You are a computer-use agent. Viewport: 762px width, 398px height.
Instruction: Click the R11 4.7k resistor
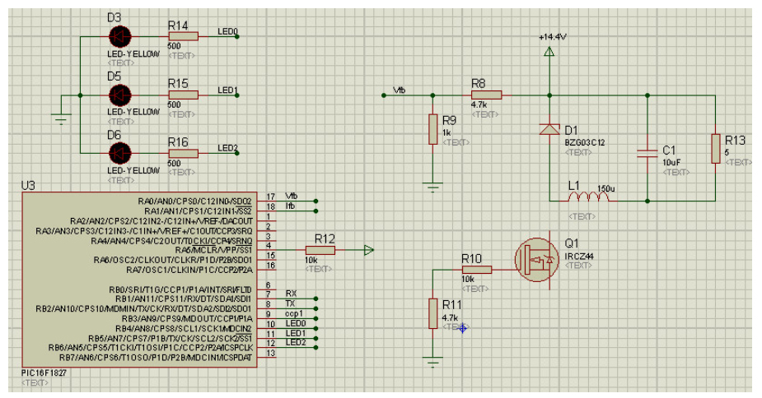pyautogui.click(x=433, y=313)
